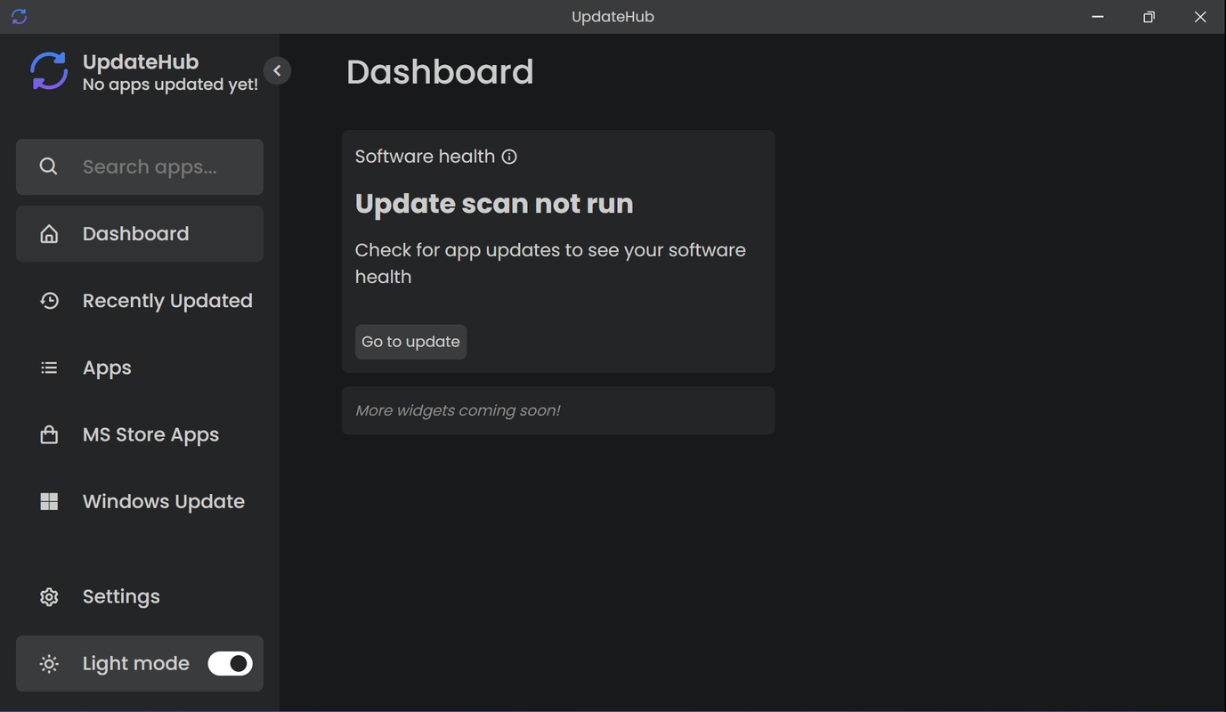Screen dimensions: 1226x712
Task: Click the MS Store Apps bag icon
Action: 48,433
